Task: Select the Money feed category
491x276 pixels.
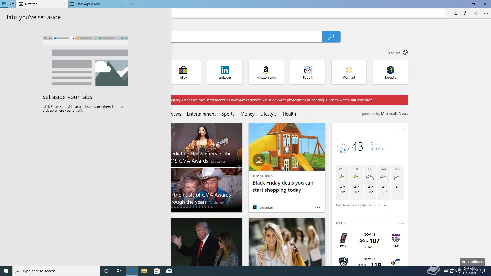Action: 247,114
